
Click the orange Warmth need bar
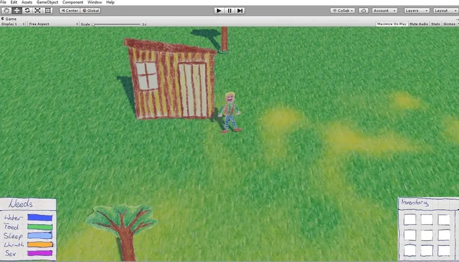pos(40,244)
